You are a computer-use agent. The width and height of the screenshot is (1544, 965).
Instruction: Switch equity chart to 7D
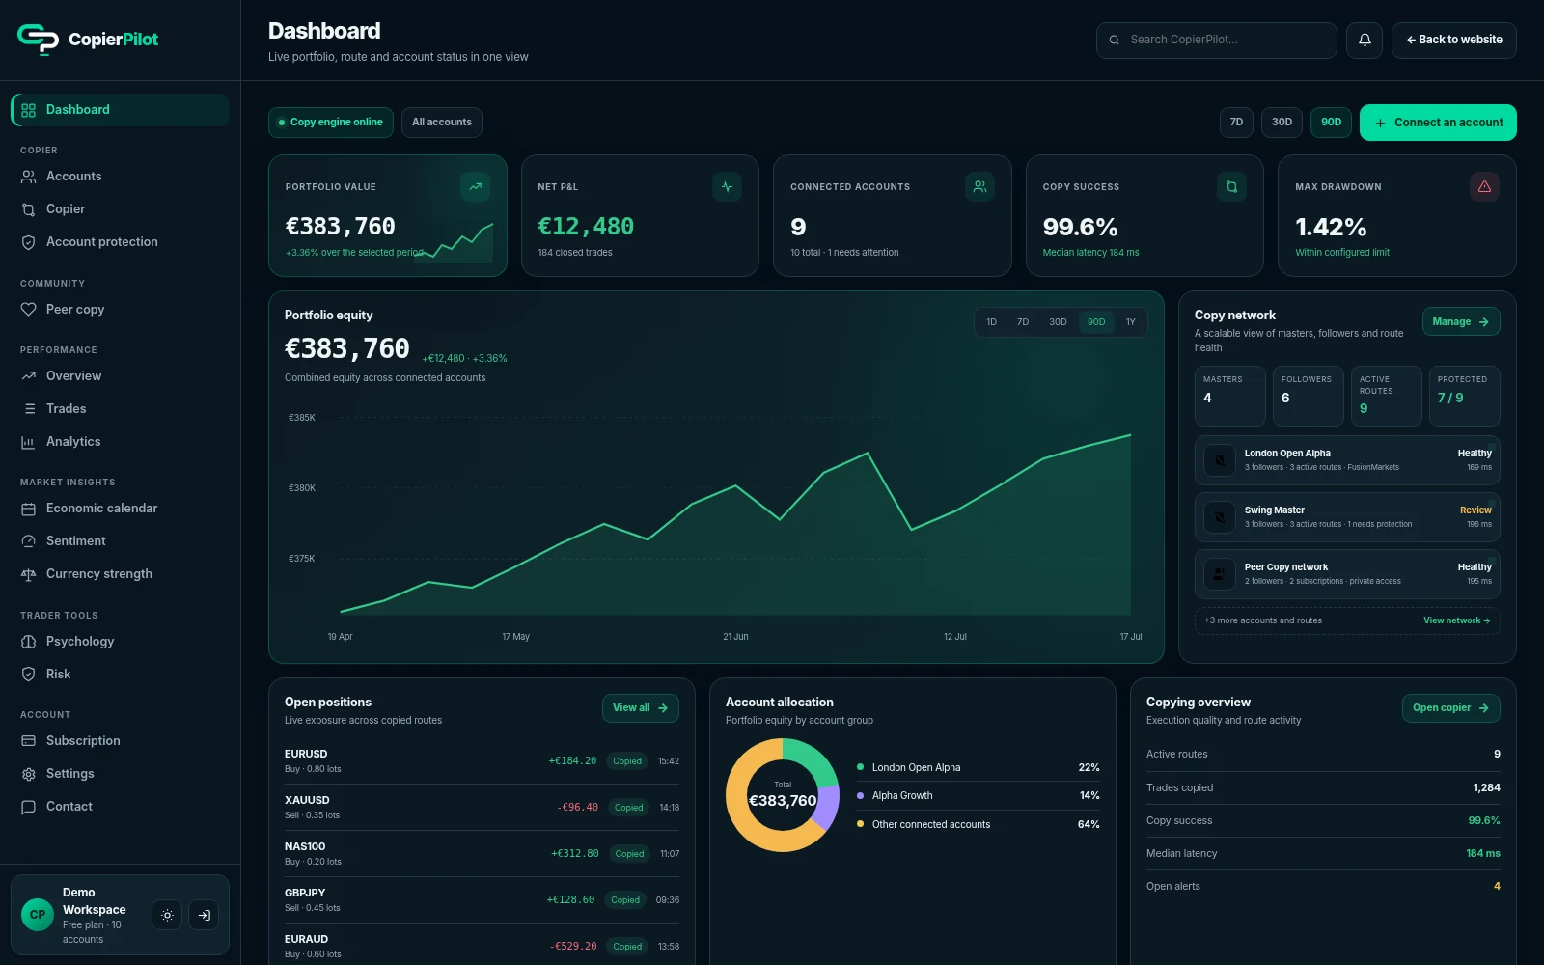1023,322
